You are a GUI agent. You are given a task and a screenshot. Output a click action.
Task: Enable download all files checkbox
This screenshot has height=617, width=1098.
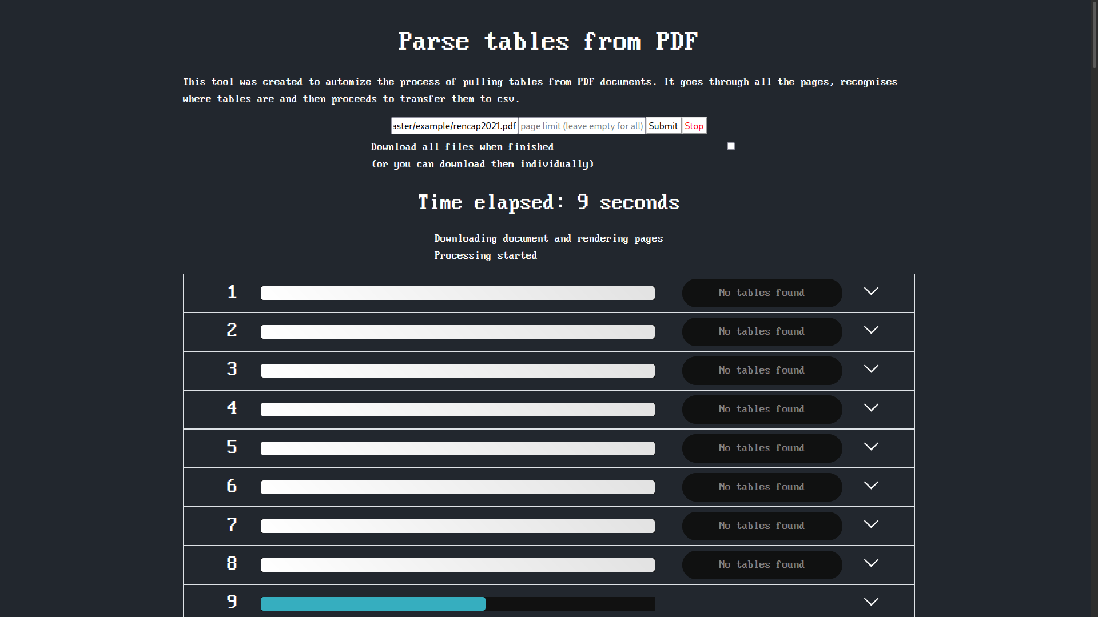tap(730, 146)
